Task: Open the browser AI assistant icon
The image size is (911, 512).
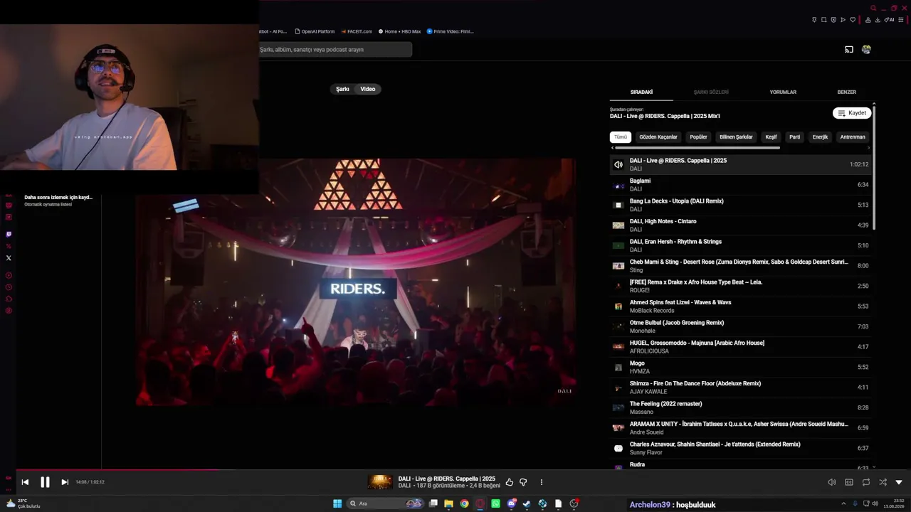Action: pos(890,20)
